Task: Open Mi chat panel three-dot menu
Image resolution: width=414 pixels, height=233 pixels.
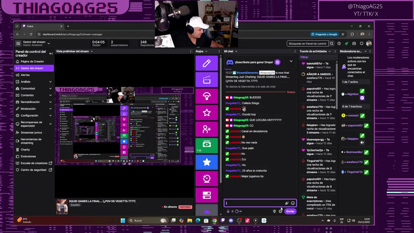Action: pyautogui.click(x=295, y=51)
